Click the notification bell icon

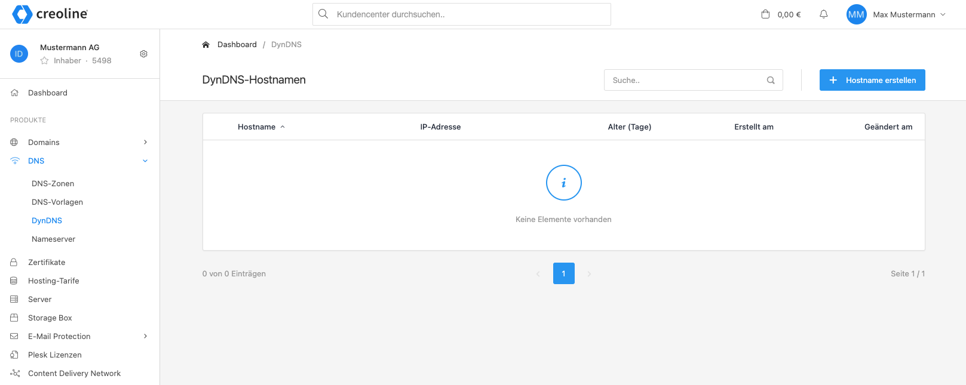(x=823, y=14)
